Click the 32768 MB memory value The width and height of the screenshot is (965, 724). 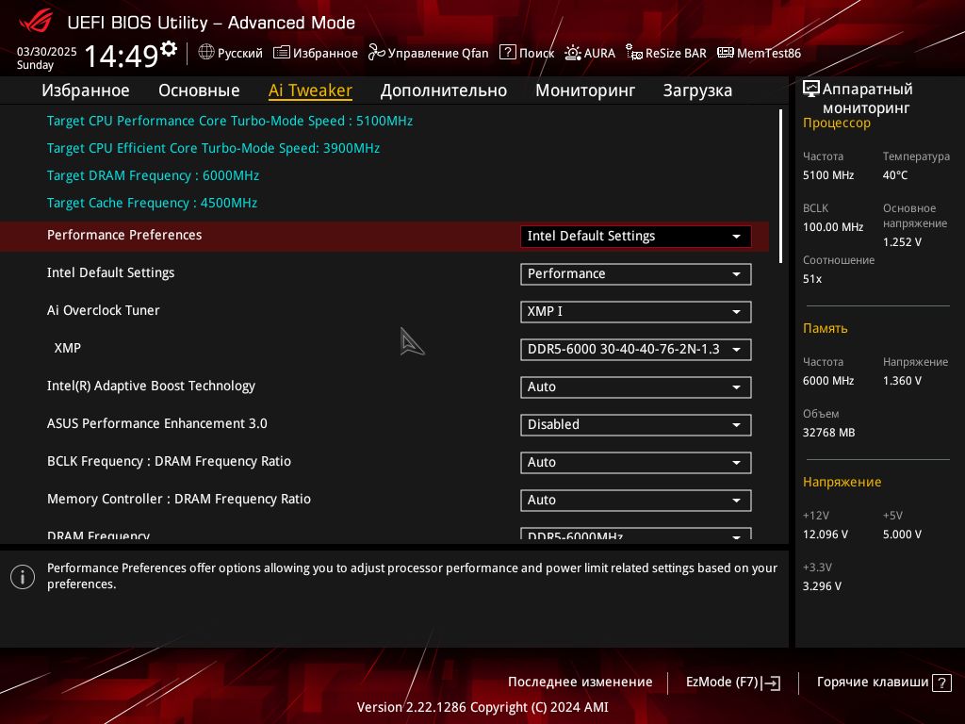828,432
